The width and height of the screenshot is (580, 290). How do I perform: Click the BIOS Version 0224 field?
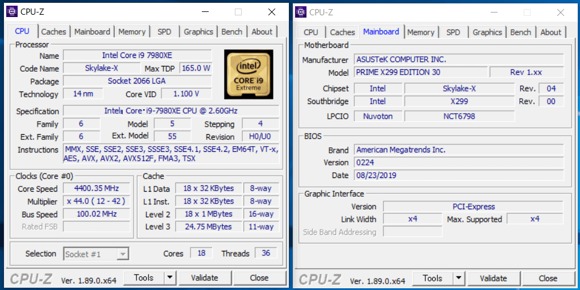click(x=459, y=163)
